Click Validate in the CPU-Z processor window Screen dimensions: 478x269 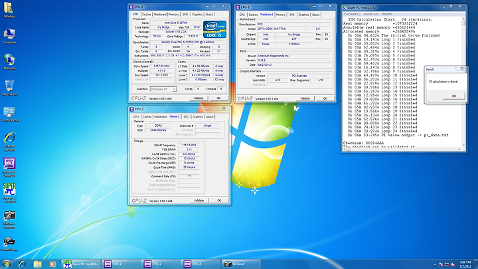[199, 98]
